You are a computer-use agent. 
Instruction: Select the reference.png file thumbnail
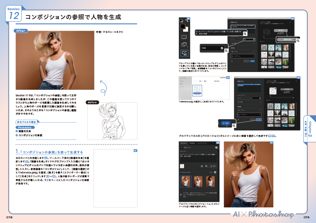click(x=197, y=90)
